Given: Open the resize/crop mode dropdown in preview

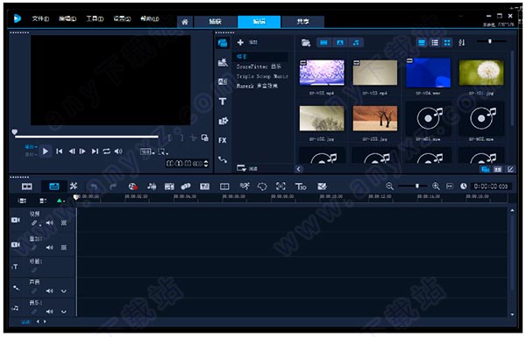Looking at the screenshot, I should pyautogui.click(x=163, y=151).
